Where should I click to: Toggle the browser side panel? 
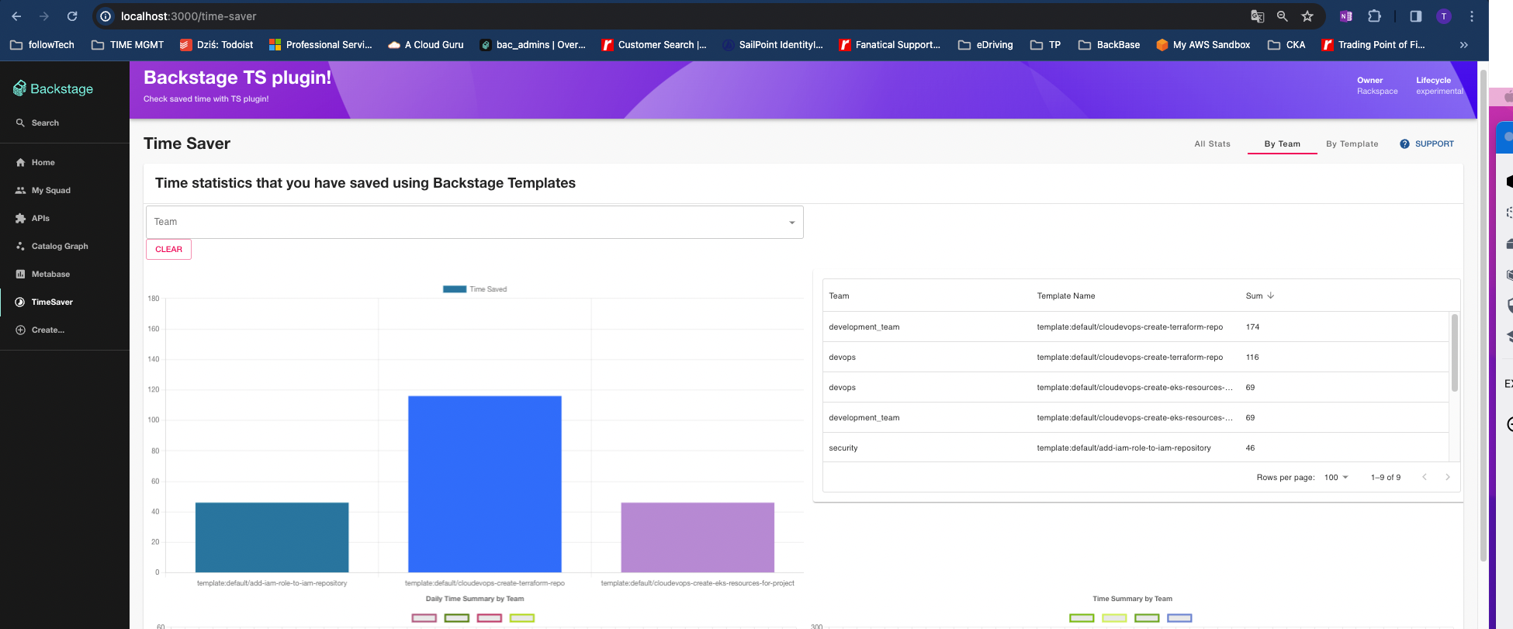1416,16
